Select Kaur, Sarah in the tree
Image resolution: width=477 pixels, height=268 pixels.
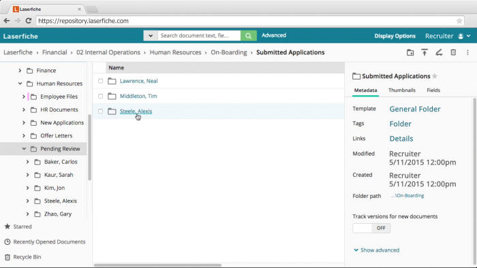[x=59, y=175]
